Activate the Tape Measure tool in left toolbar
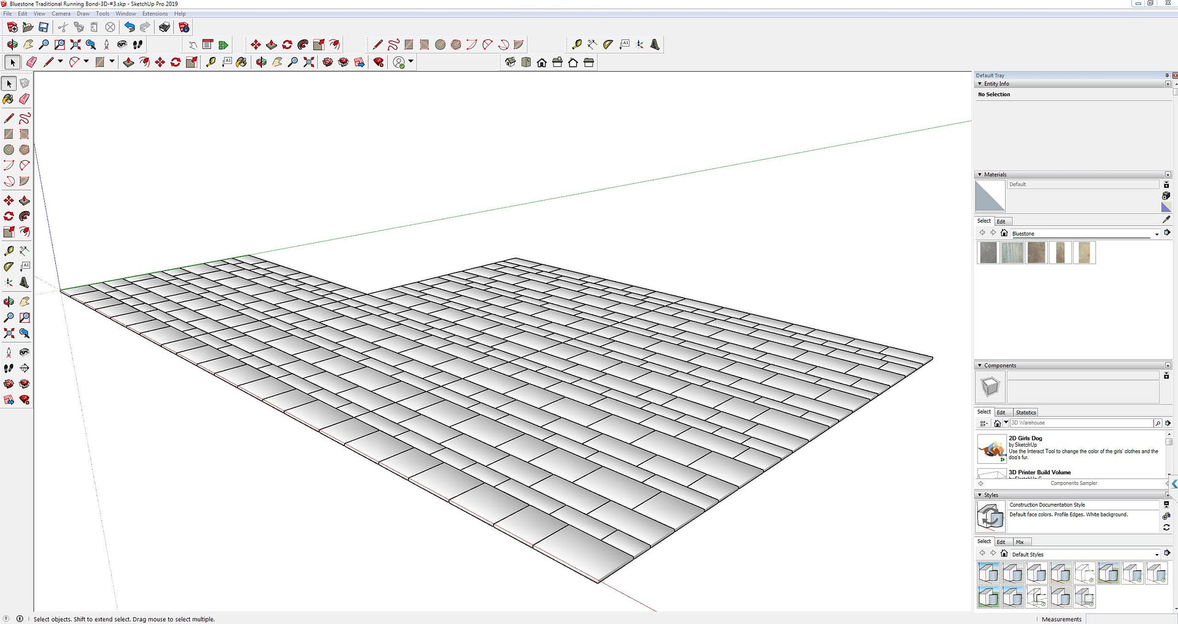The image size is (1178, 624). [x=9, y=251]
